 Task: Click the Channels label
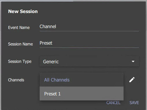click(16, 80)
